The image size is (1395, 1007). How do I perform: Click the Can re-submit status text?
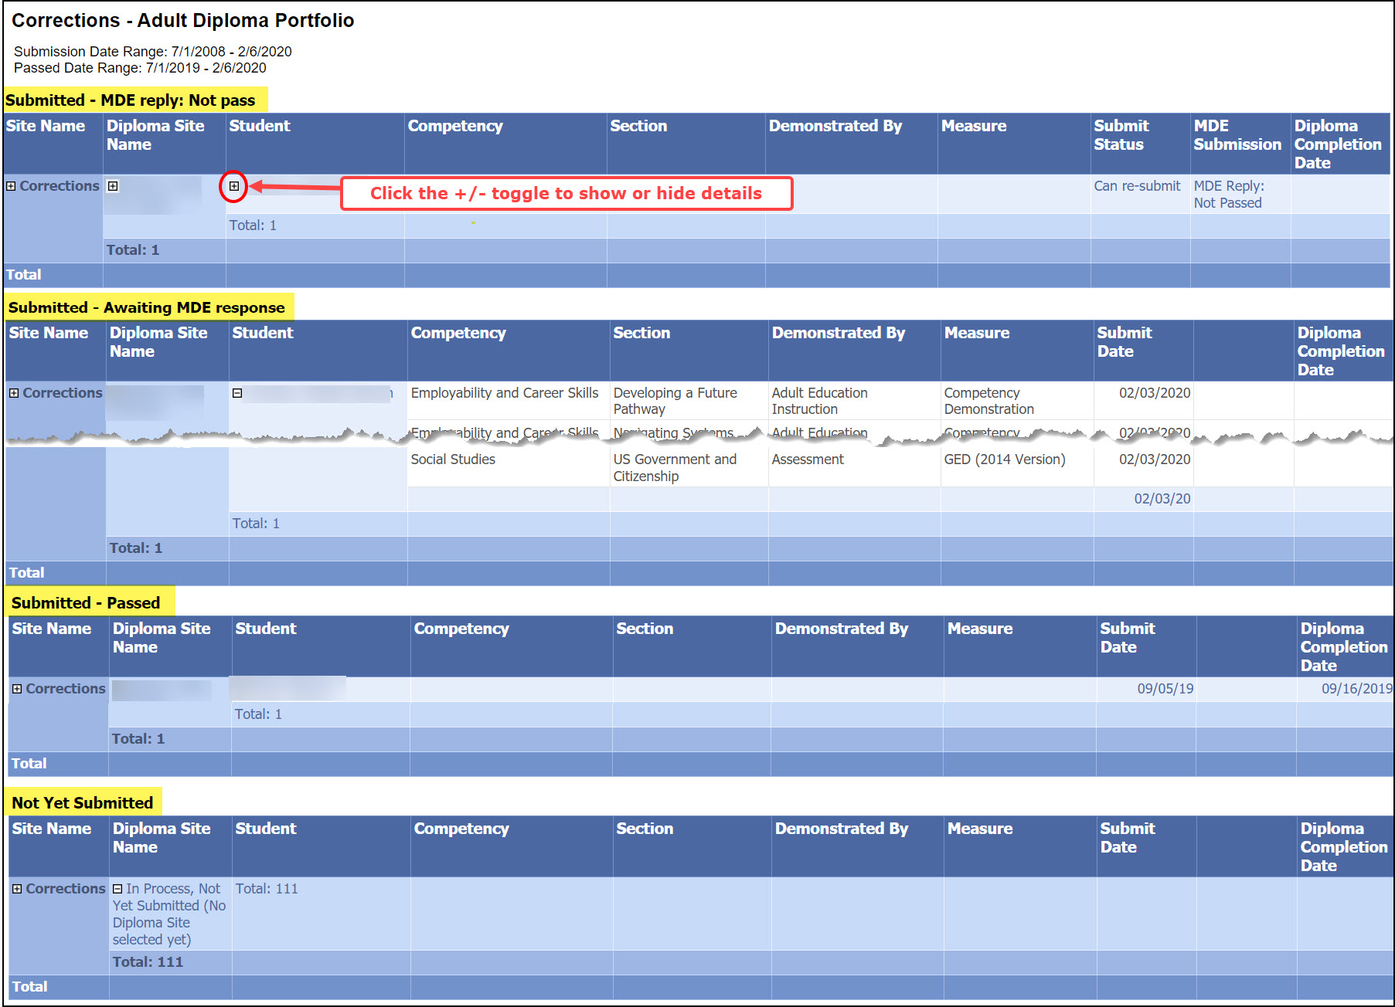pos(1136,186)
